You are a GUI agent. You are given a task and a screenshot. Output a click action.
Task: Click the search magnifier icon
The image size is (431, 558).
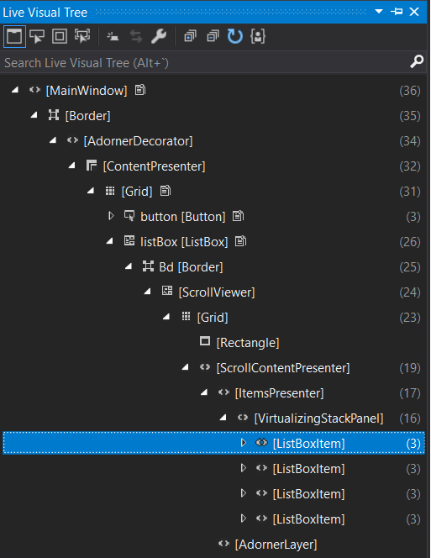pos(417,61)
